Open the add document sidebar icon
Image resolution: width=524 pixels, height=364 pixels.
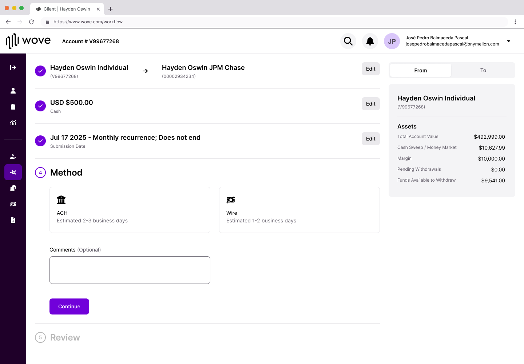pyautogui.click(x=13, y=220)
